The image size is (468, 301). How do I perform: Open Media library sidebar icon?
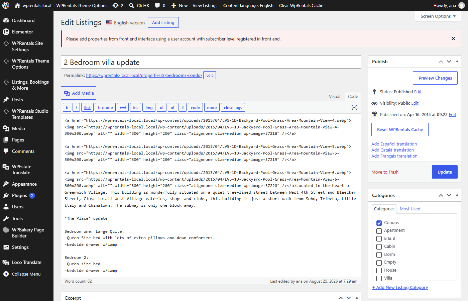6,128
